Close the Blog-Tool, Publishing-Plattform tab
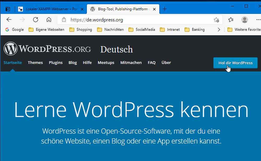The image size is (261, 161). tap(154, 9)
